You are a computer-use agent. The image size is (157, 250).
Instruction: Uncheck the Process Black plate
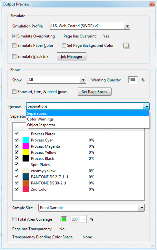[16, 158]
